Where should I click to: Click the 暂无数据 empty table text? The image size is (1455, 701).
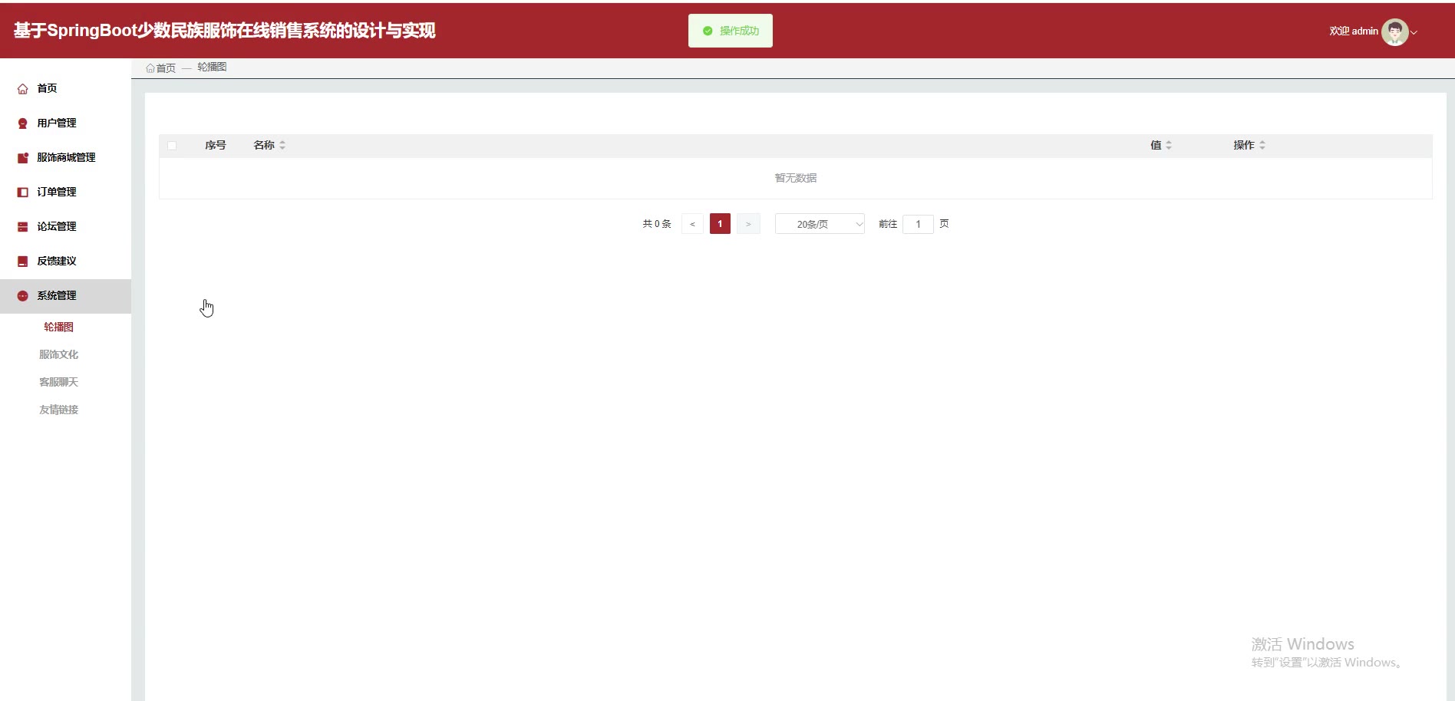(796, 178)
